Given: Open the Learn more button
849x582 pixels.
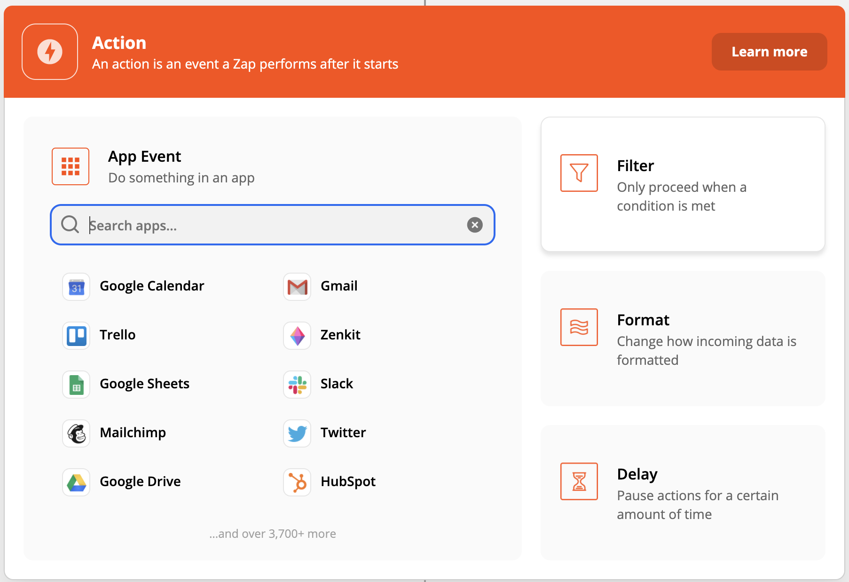Looking at the screenshot, I should coord(770,52).
